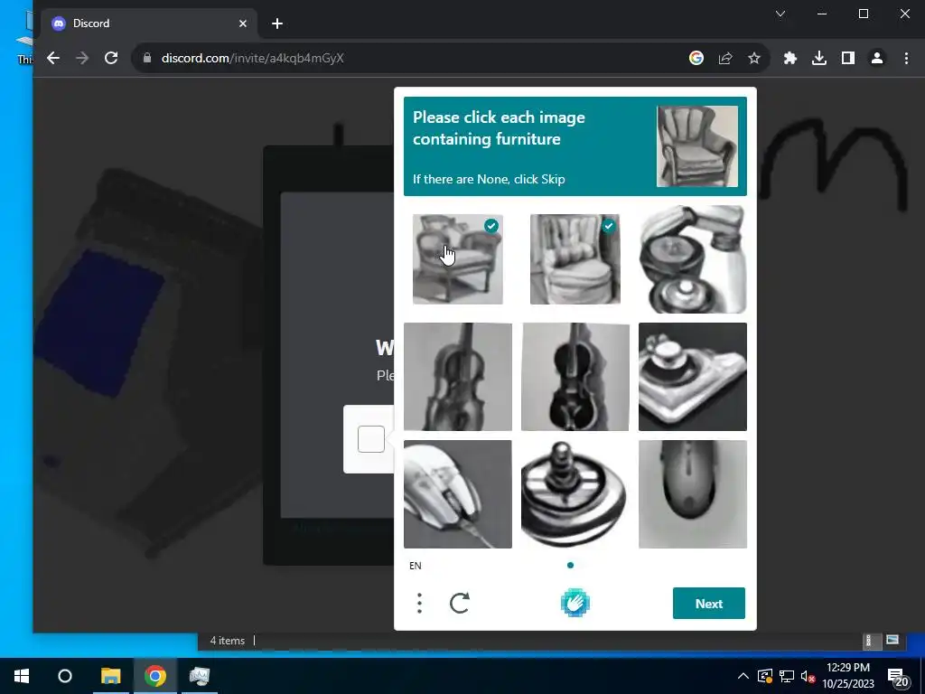Image resolution: width=925 pixels, height=694 pixels.
Task: Select the striped spinning top tile
Action: (575, 494)
